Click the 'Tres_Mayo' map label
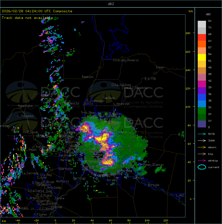 click(88, 113)
